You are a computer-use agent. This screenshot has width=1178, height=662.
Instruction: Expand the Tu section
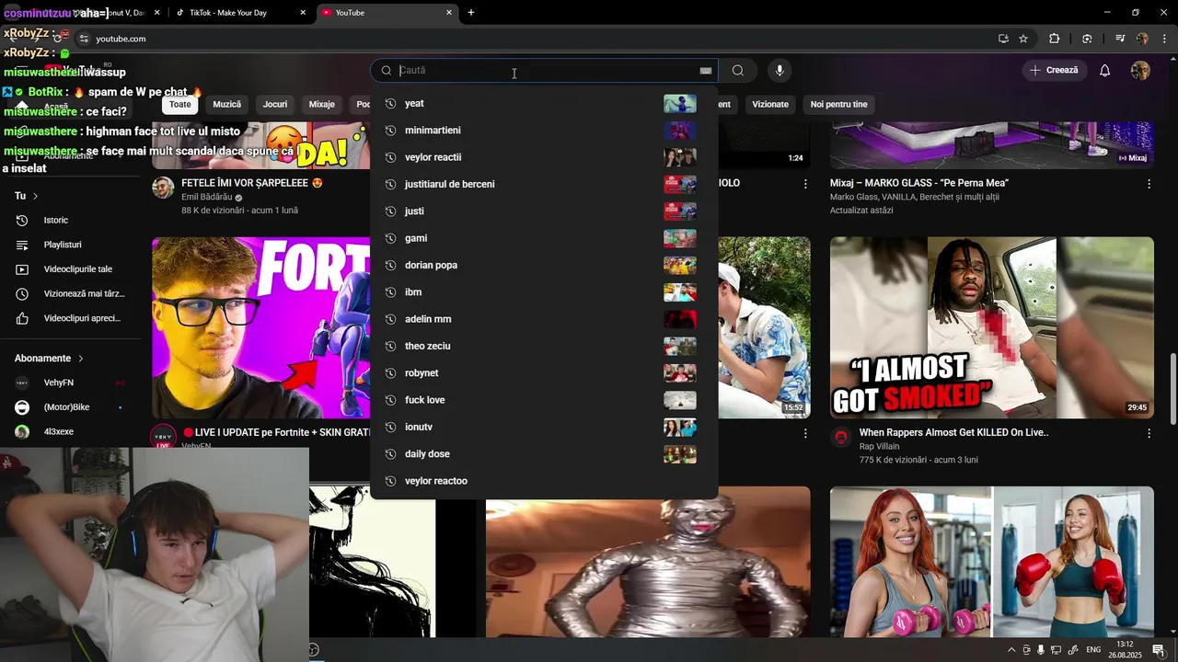(x=27, y=196)
